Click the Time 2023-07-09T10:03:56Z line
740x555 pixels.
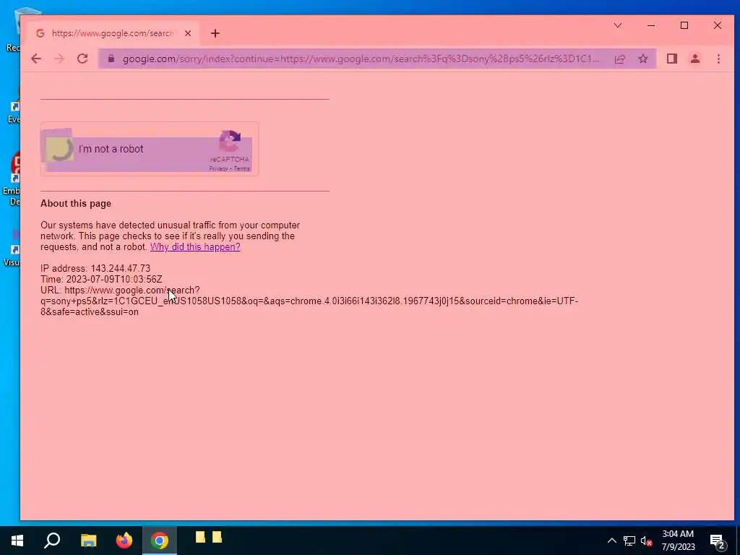(x=101, y=279)
